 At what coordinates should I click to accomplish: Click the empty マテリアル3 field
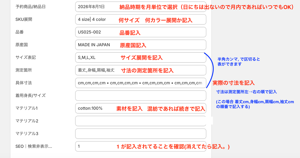coord(140,133)
